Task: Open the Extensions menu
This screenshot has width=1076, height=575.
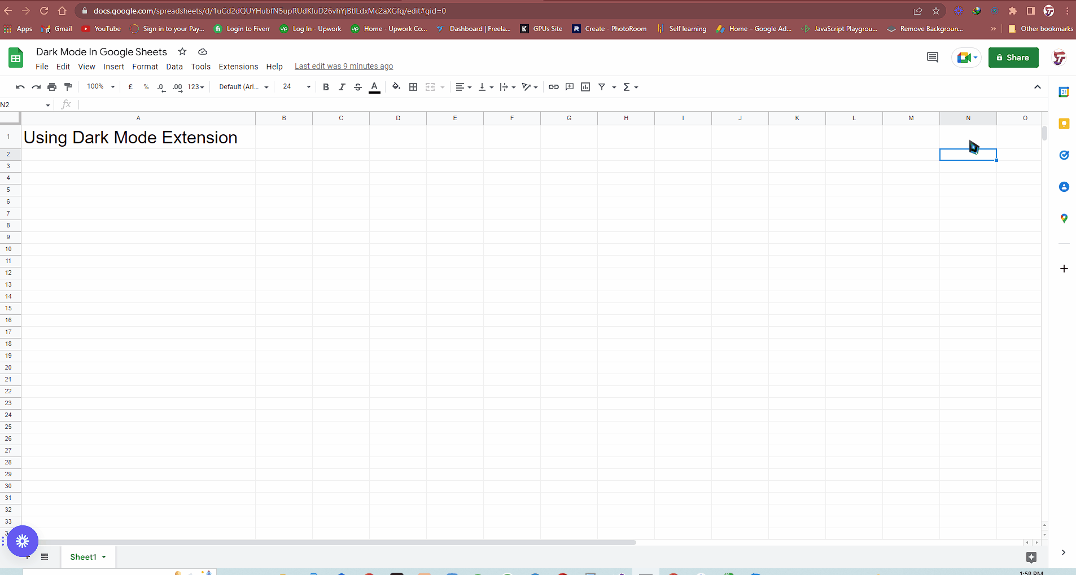Action: [x=238, y=66]
